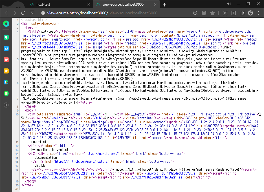Click the "<!doctype html>" line
The width and height of the screenshot is (264, 192).
[x=34, y=20]
